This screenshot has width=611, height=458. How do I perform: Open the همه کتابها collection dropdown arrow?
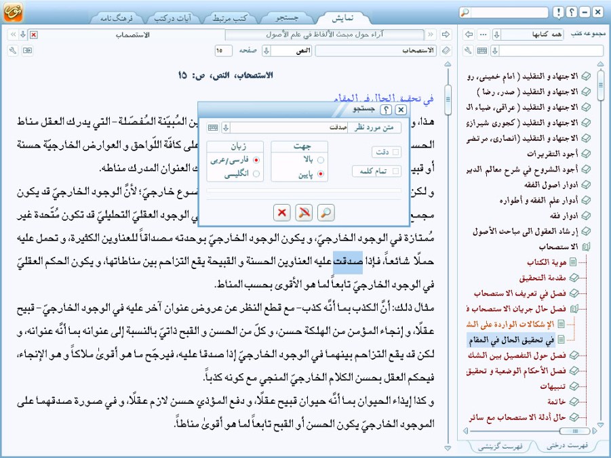(496, 35)
